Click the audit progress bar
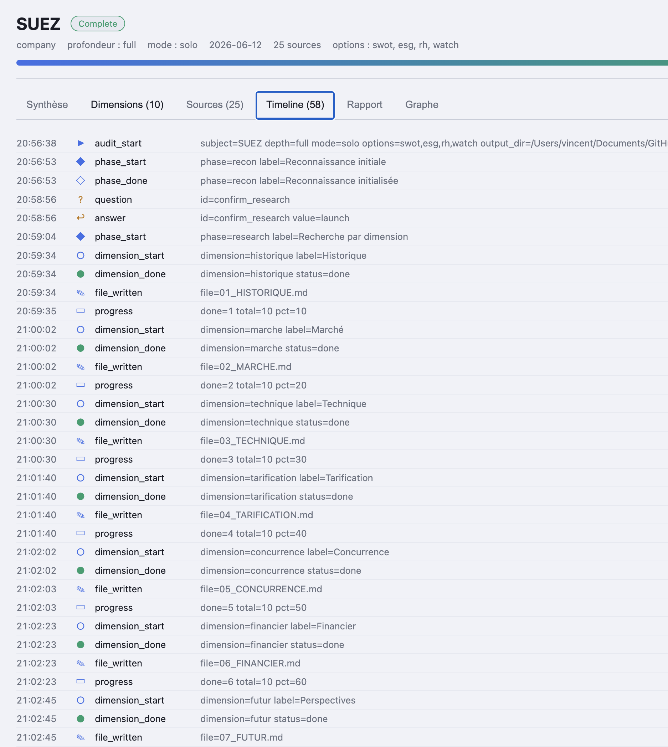 pyautogui.click(x=342, y=63)
